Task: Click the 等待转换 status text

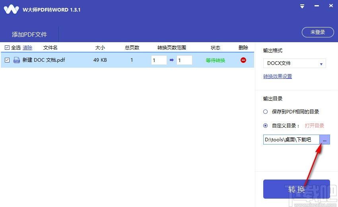Action: point(216,60)
